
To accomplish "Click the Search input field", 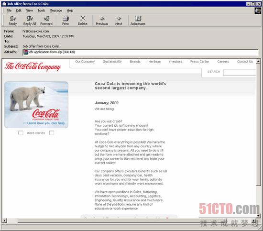I will pos(240,73).
